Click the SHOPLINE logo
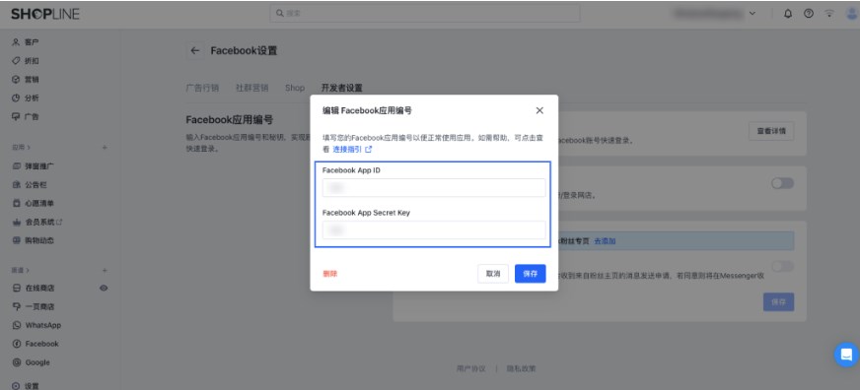This screenshot has width=860, height=390. click(x=45, y=14)
